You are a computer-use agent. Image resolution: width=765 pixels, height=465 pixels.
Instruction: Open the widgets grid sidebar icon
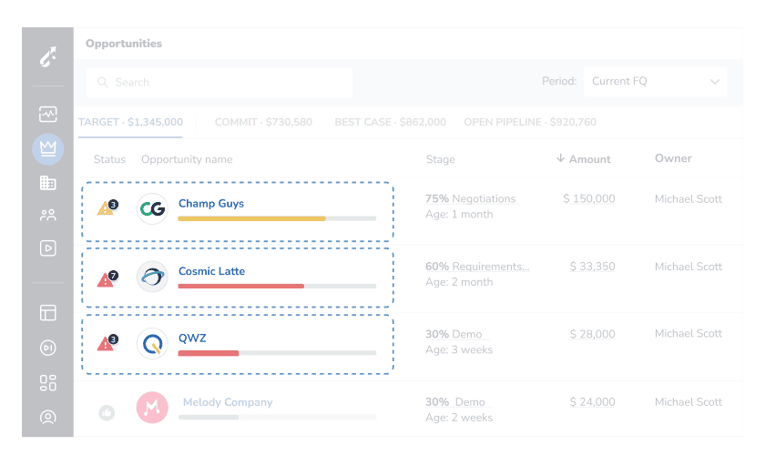click(47, 382)
